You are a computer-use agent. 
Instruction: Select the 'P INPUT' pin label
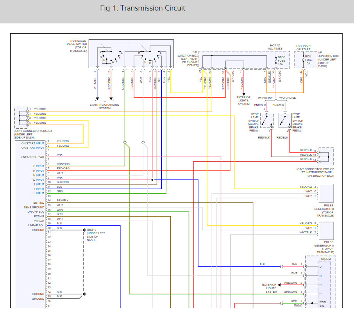coord(39,166)
